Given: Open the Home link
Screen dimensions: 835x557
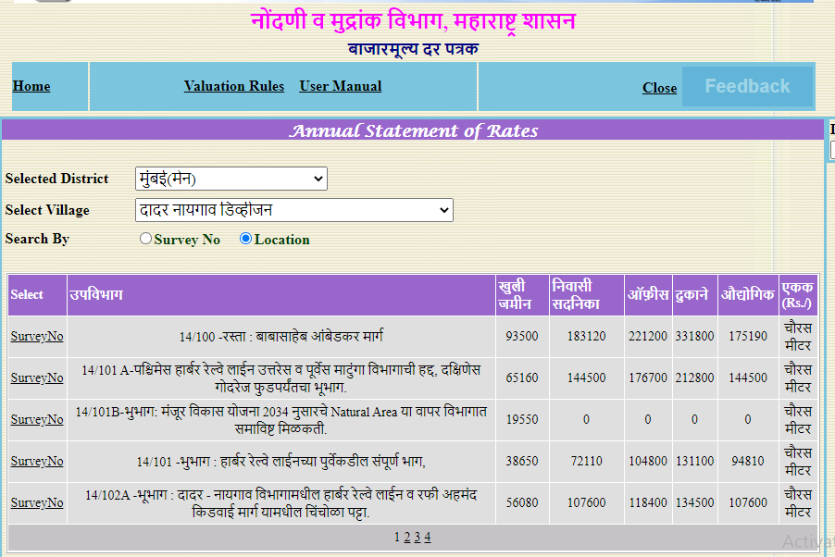Looking at the screenshot, I should (31, 86).
